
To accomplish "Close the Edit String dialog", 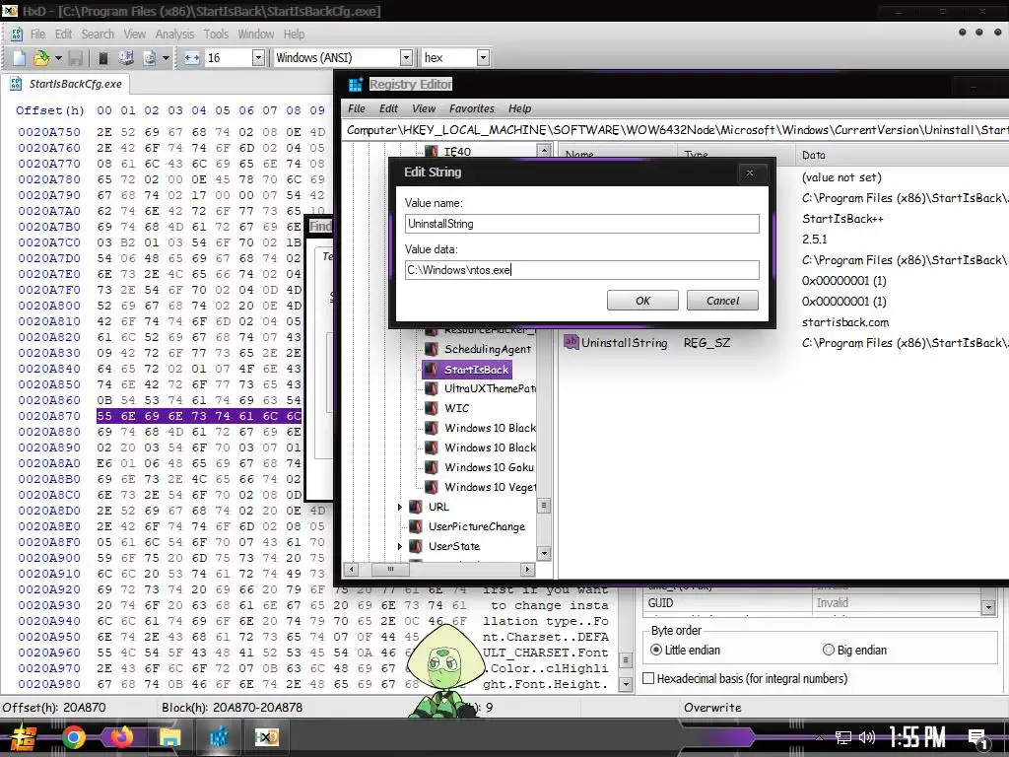I will [750, 173].
